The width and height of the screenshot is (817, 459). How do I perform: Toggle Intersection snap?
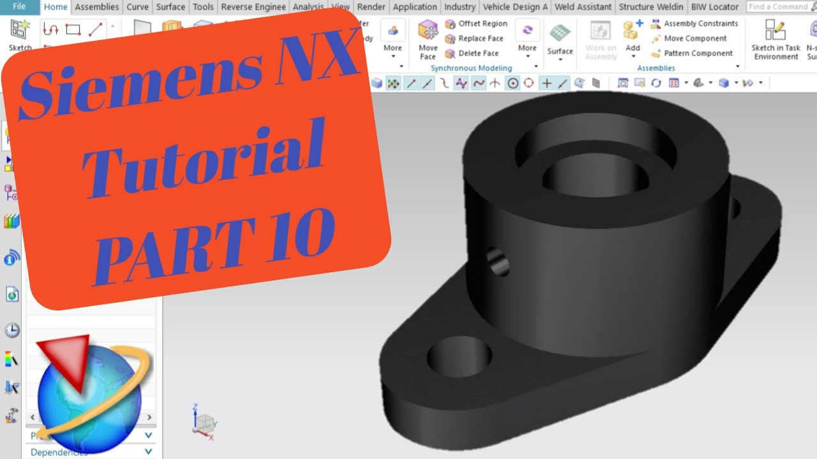(495, 83)
